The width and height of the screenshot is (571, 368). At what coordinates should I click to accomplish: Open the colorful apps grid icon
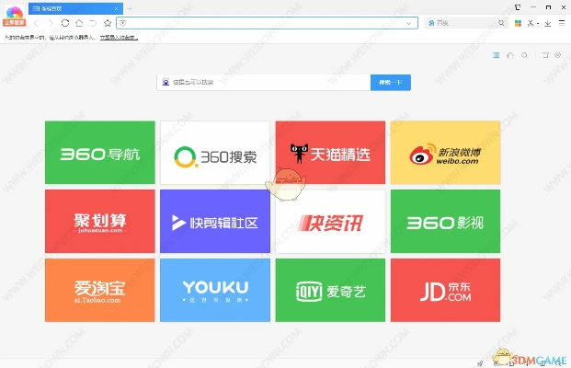point(517,22)
